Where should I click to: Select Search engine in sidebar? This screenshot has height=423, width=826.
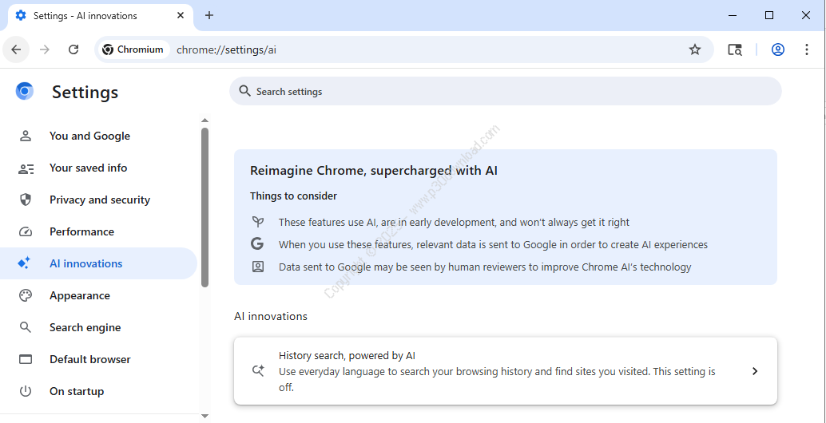85,327
